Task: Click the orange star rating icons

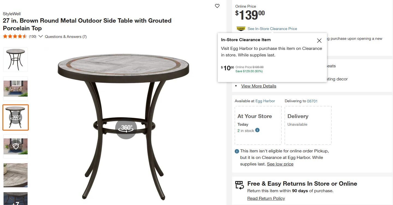Action: point(15,37)
